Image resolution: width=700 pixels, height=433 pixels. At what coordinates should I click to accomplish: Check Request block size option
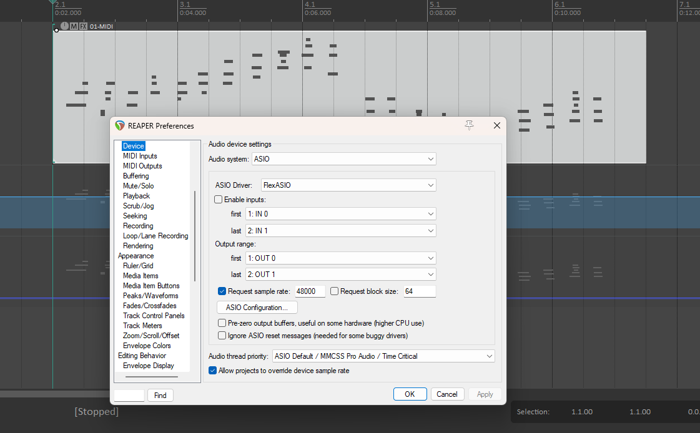(x=334, y=291)
